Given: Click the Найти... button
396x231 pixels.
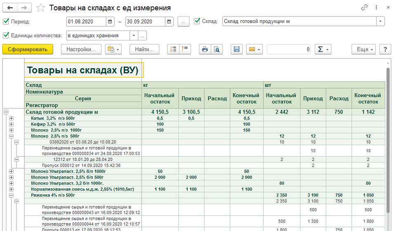Looking at the screenshot, I should pos(144,49).
